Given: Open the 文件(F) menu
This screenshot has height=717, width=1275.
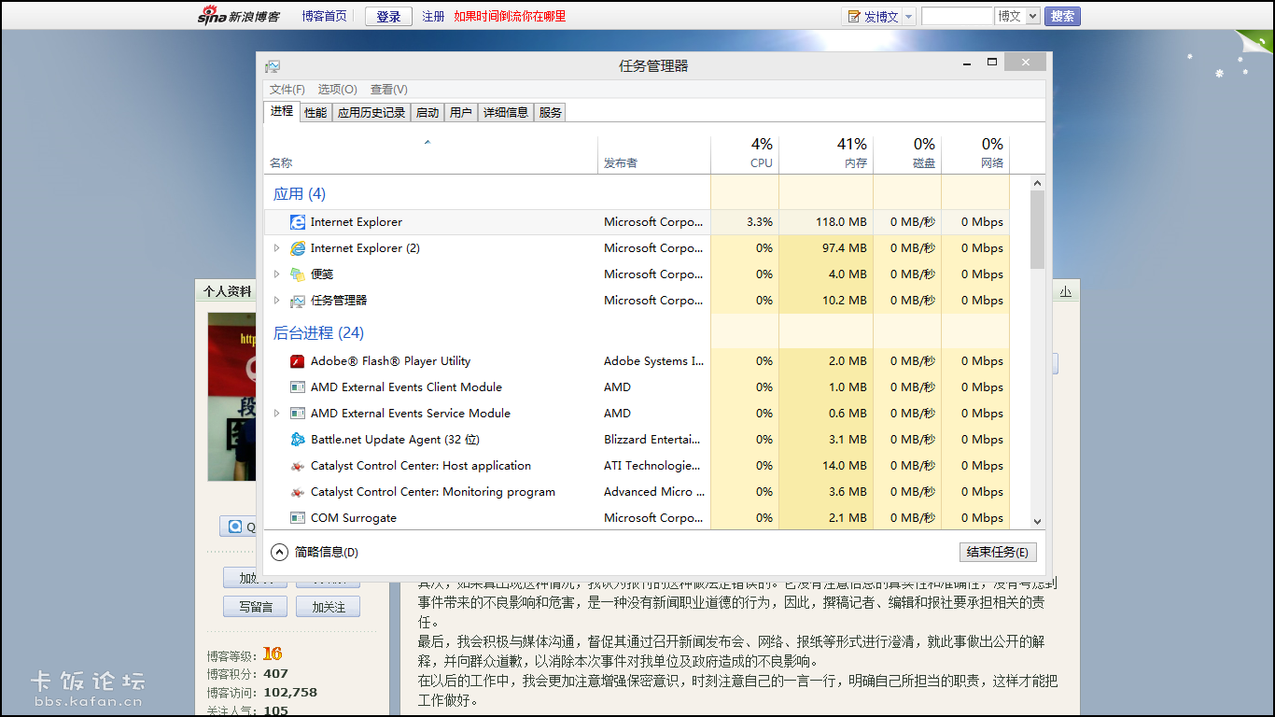Looking at the screenshot, I should [287, 90].
